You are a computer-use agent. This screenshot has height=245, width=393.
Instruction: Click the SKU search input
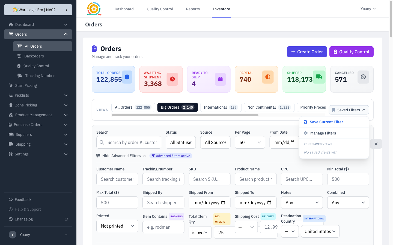click(x=210, y=179)
